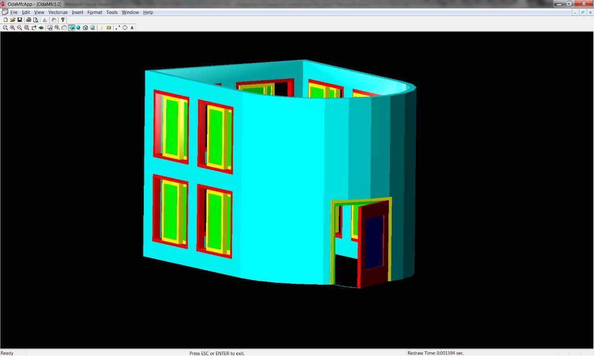Click the lightning bolt toolbar icon
This screenshot has height=356, width=594.
(102, 28)
